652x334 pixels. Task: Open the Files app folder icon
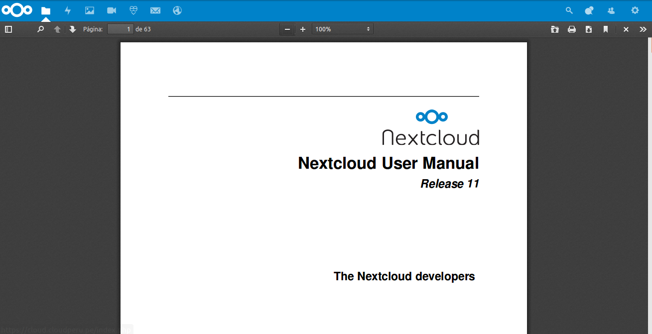coord(46,10)
